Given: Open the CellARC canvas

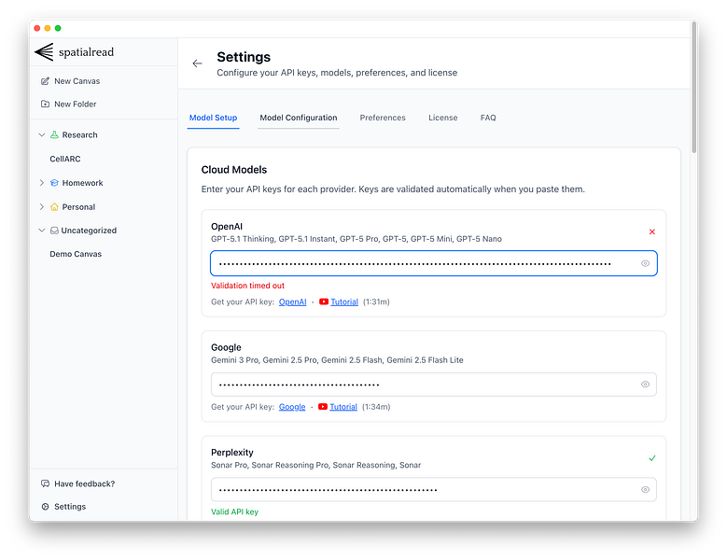Looking at the screenshot, I should tap(65, 159).
